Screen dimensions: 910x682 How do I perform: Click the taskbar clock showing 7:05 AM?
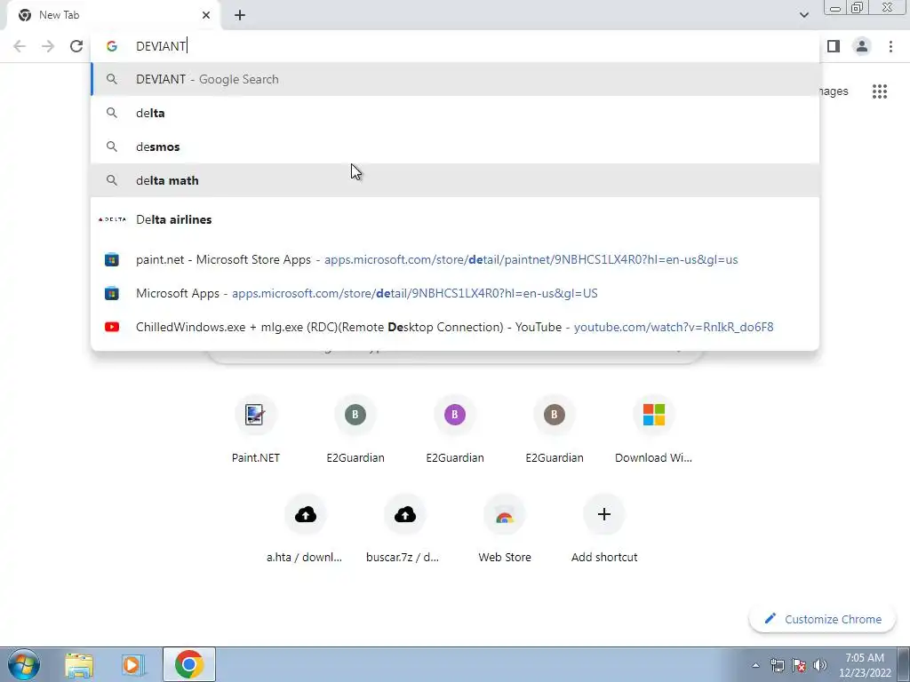pyautogui.click(x=865, y=665)
